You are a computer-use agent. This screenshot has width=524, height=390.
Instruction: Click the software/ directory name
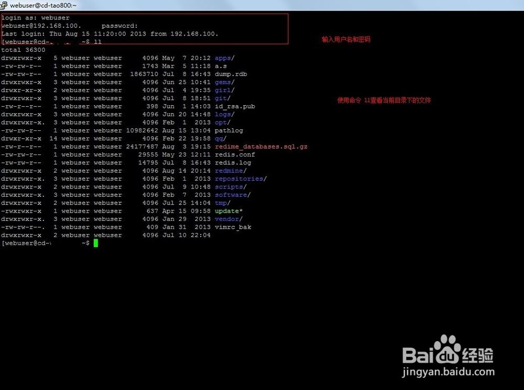point(233,195)
